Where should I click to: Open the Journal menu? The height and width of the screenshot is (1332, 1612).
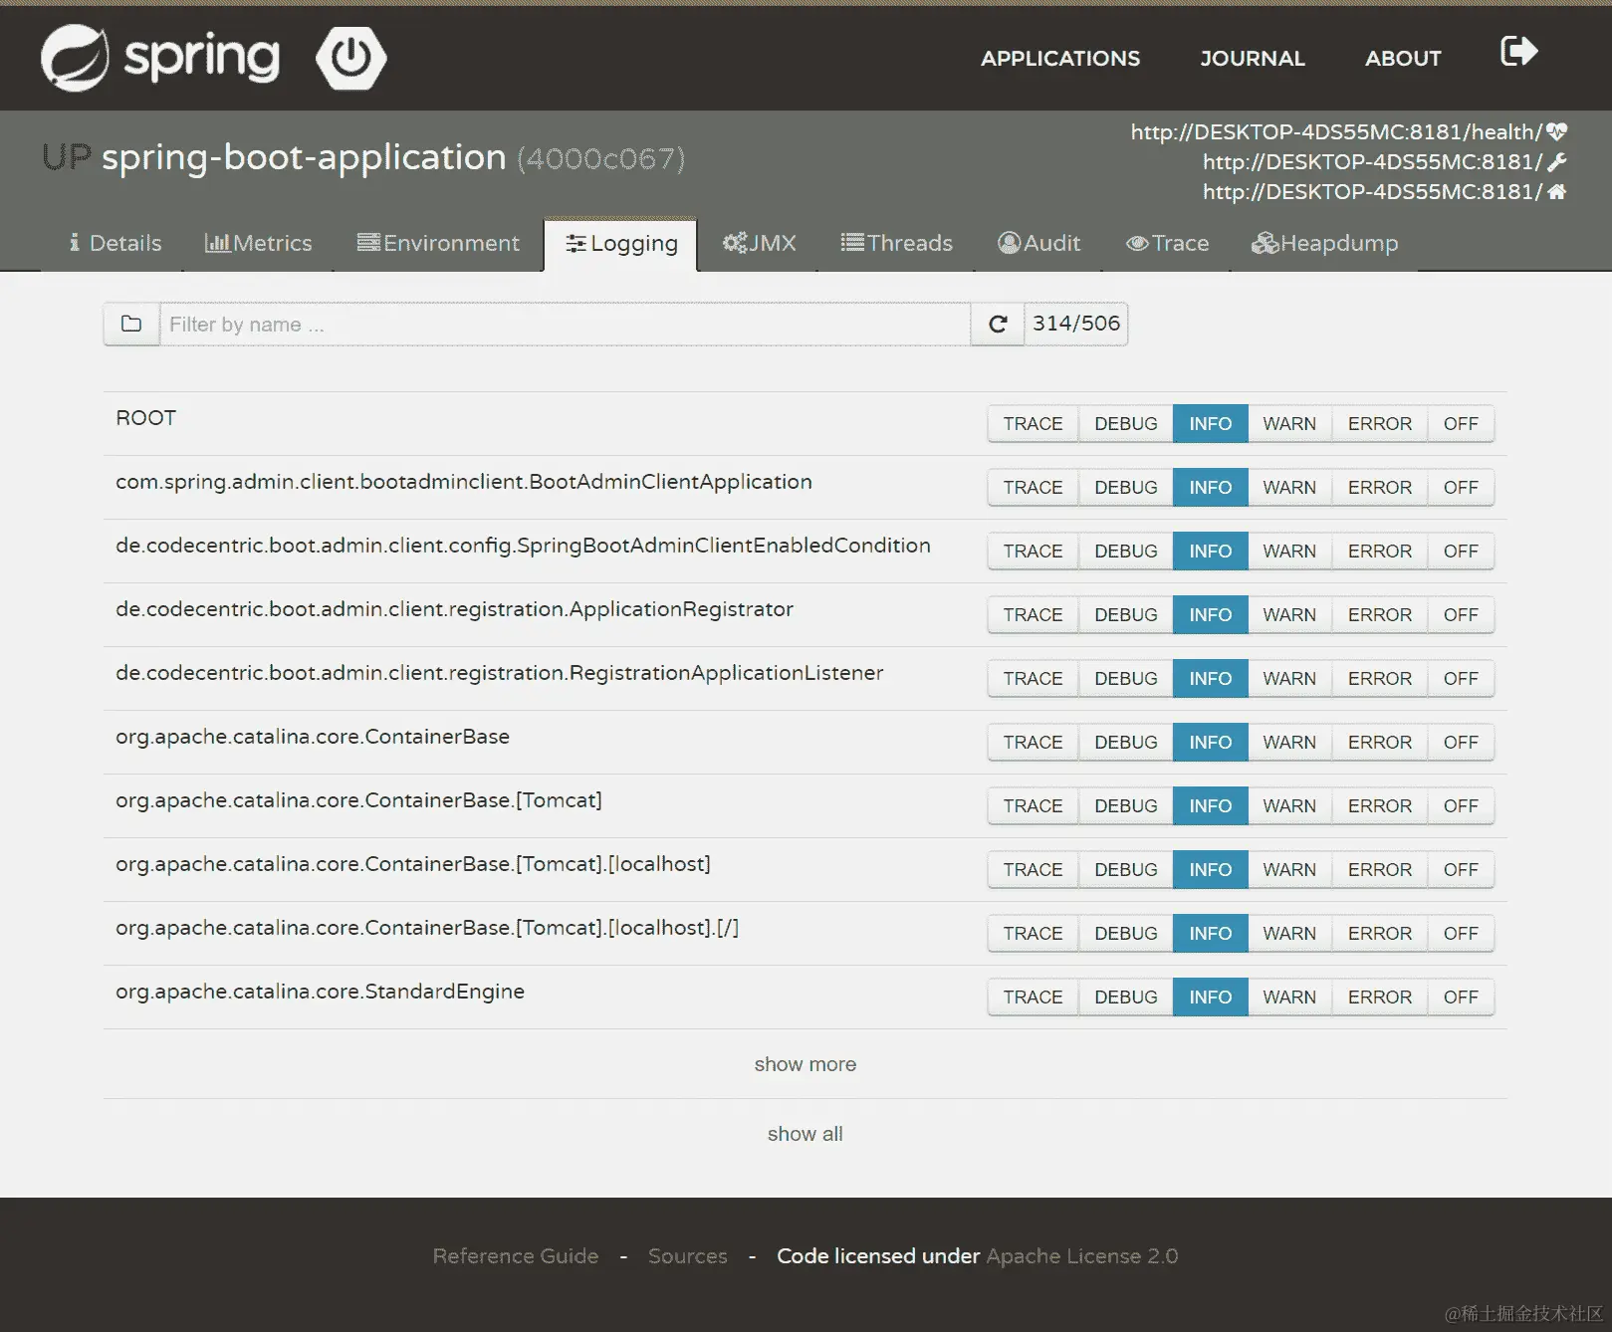pos(1253,58)
